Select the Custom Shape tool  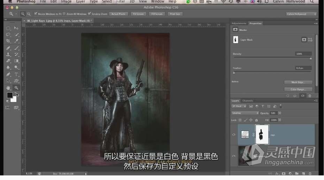point(16,81)
